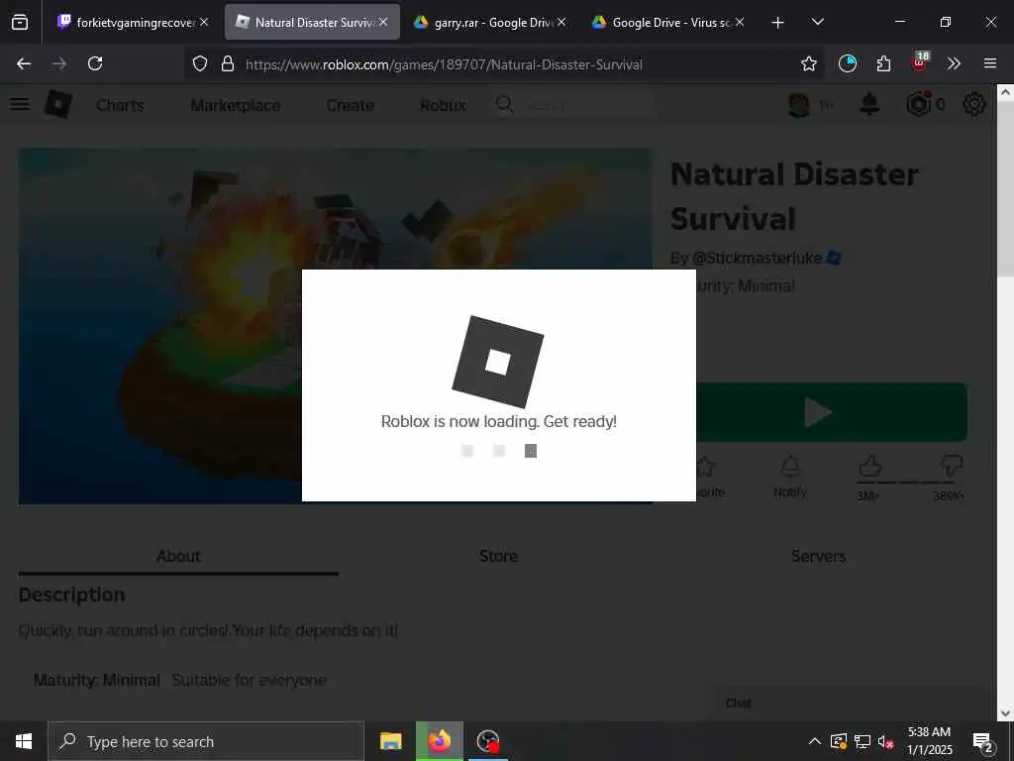Image resolution: width=1014 pixels, height=761 pixels.
Task: Open File Explorer from taskbar
Action: tap(390, 741)
